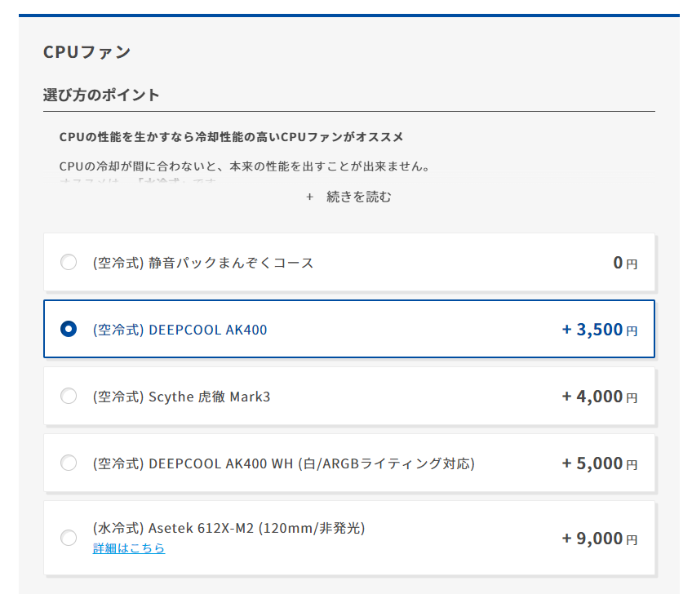The image size is (692, 594).
Task: Select the DEEPCOOL AK400 radio button
Action: click(x=69, y=329)
